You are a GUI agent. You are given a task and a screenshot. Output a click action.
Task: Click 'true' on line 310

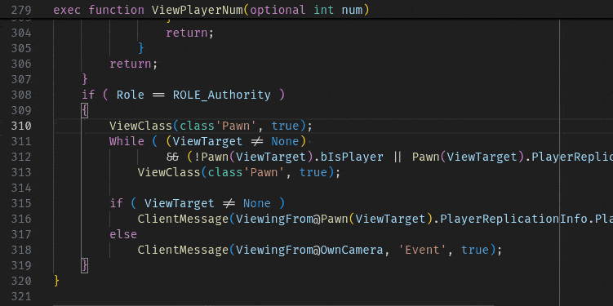pos(285,126)
